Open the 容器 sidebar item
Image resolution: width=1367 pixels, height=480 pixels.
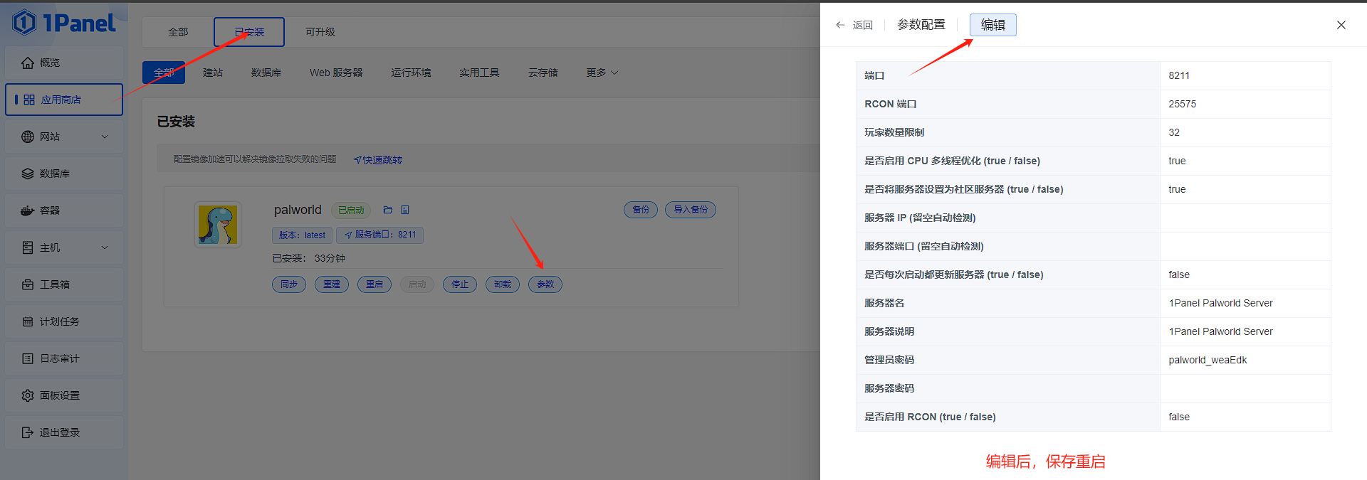point(64,210)
